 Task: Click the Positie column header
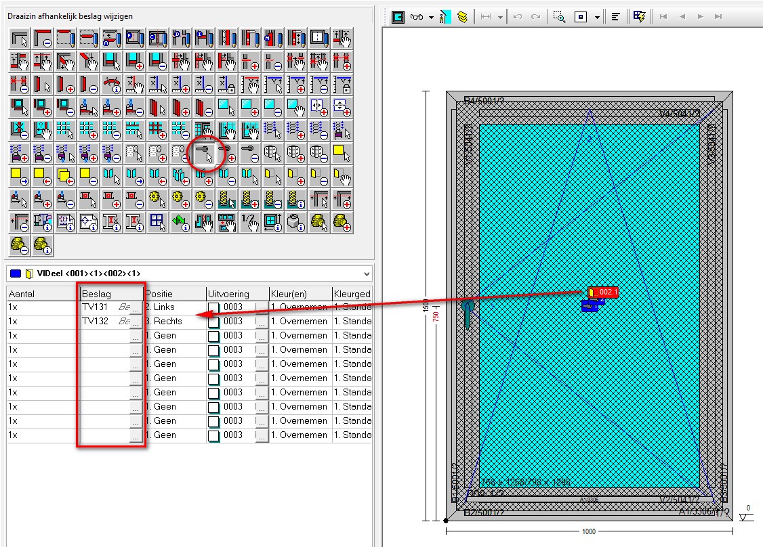tap(176, 294)
